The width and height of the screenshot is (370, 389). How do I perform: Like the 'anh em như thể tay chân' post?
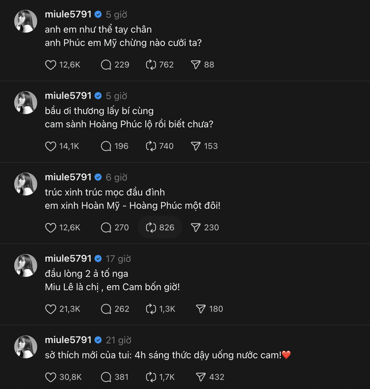pos(50,65)
